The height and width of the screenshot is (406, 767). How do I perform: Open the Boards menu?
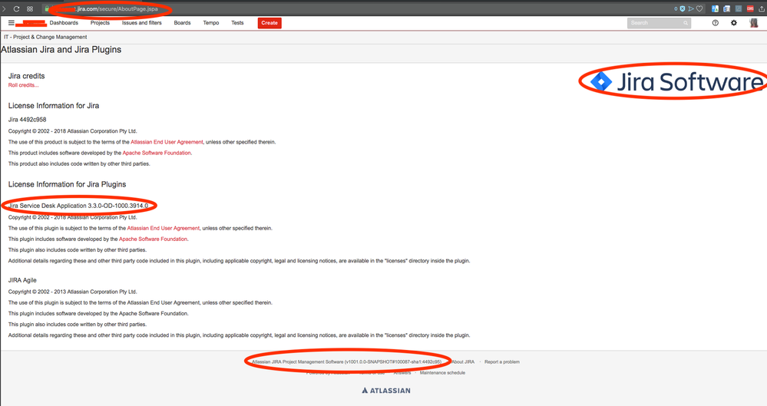(x=183, y=22)
